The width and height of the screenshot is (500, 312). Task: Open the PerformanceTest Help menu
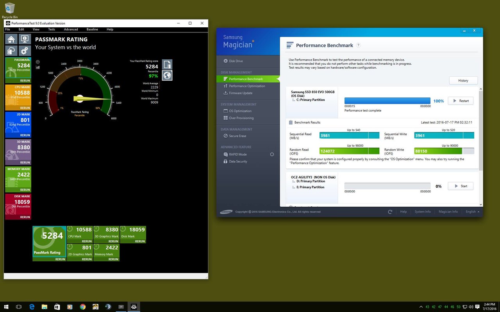[x=110, y=29]
